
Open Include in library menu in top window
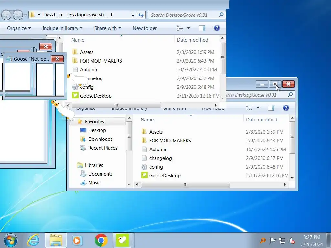tap(62, 28)
